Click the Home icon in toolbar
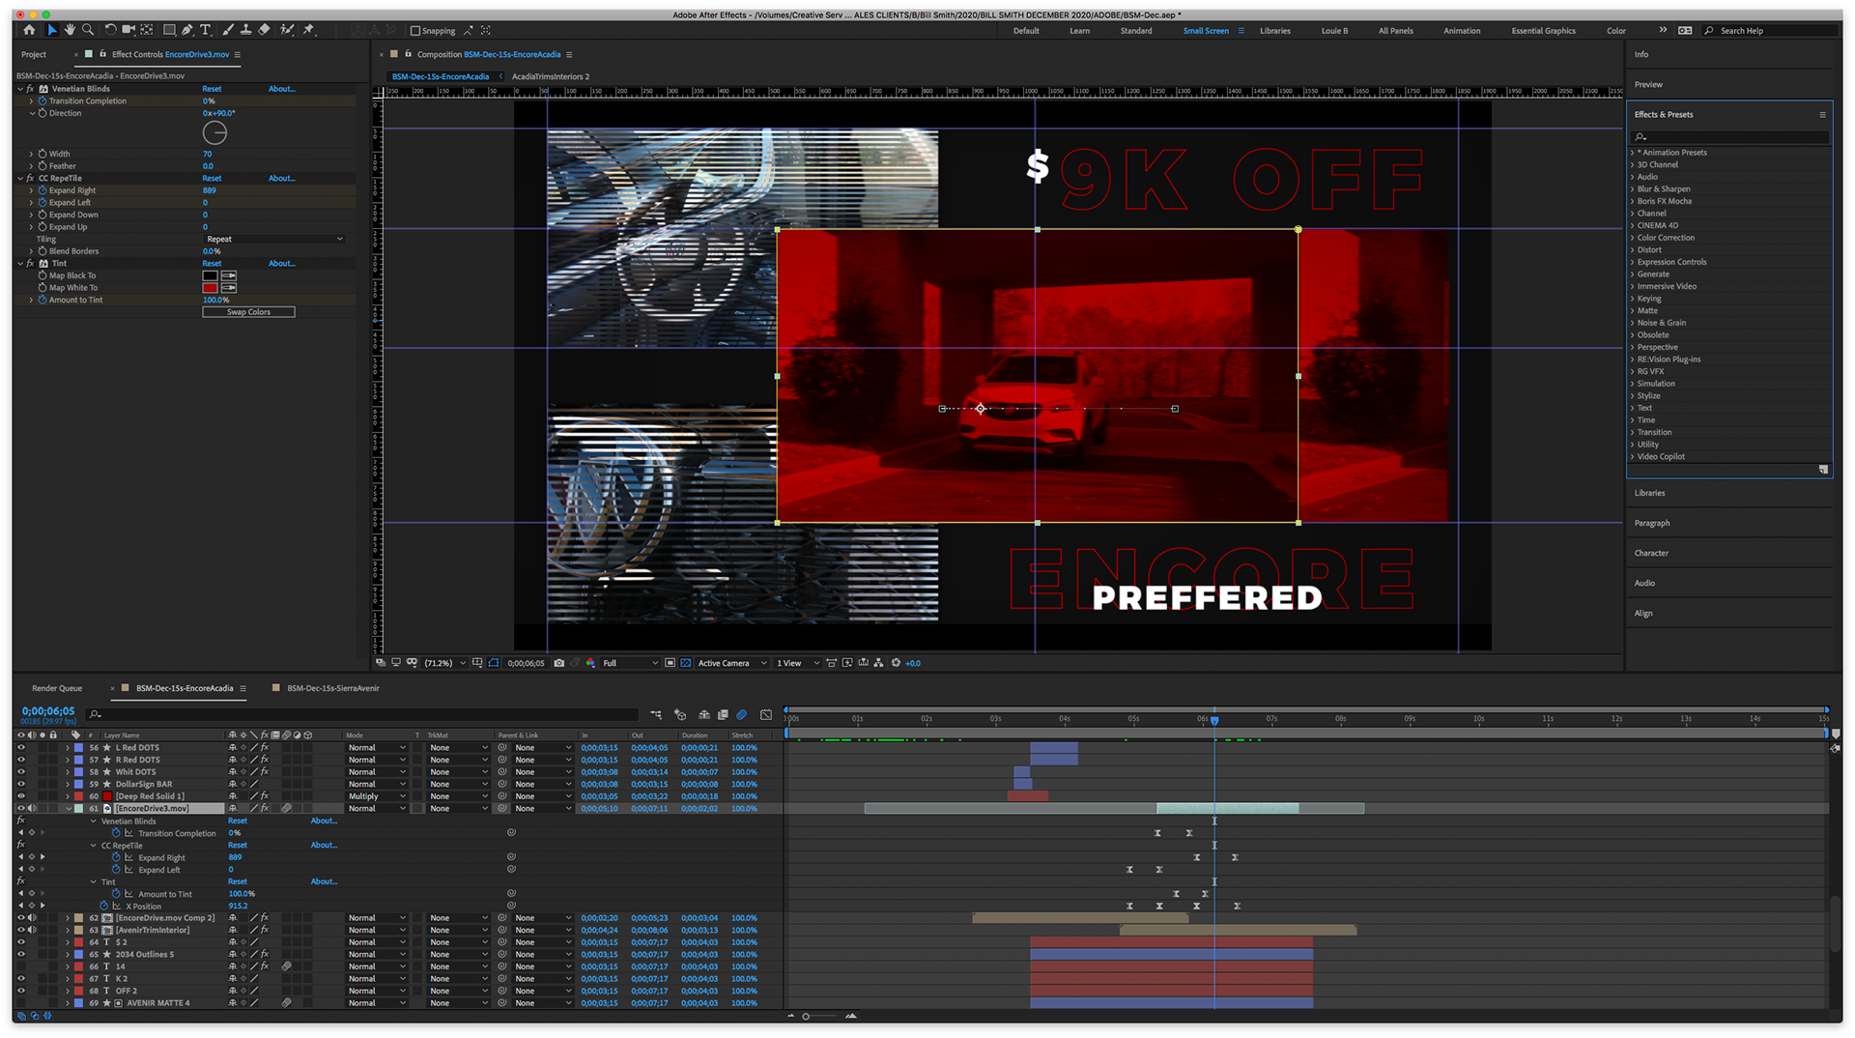The image size is (1855, 1038). 29,30
